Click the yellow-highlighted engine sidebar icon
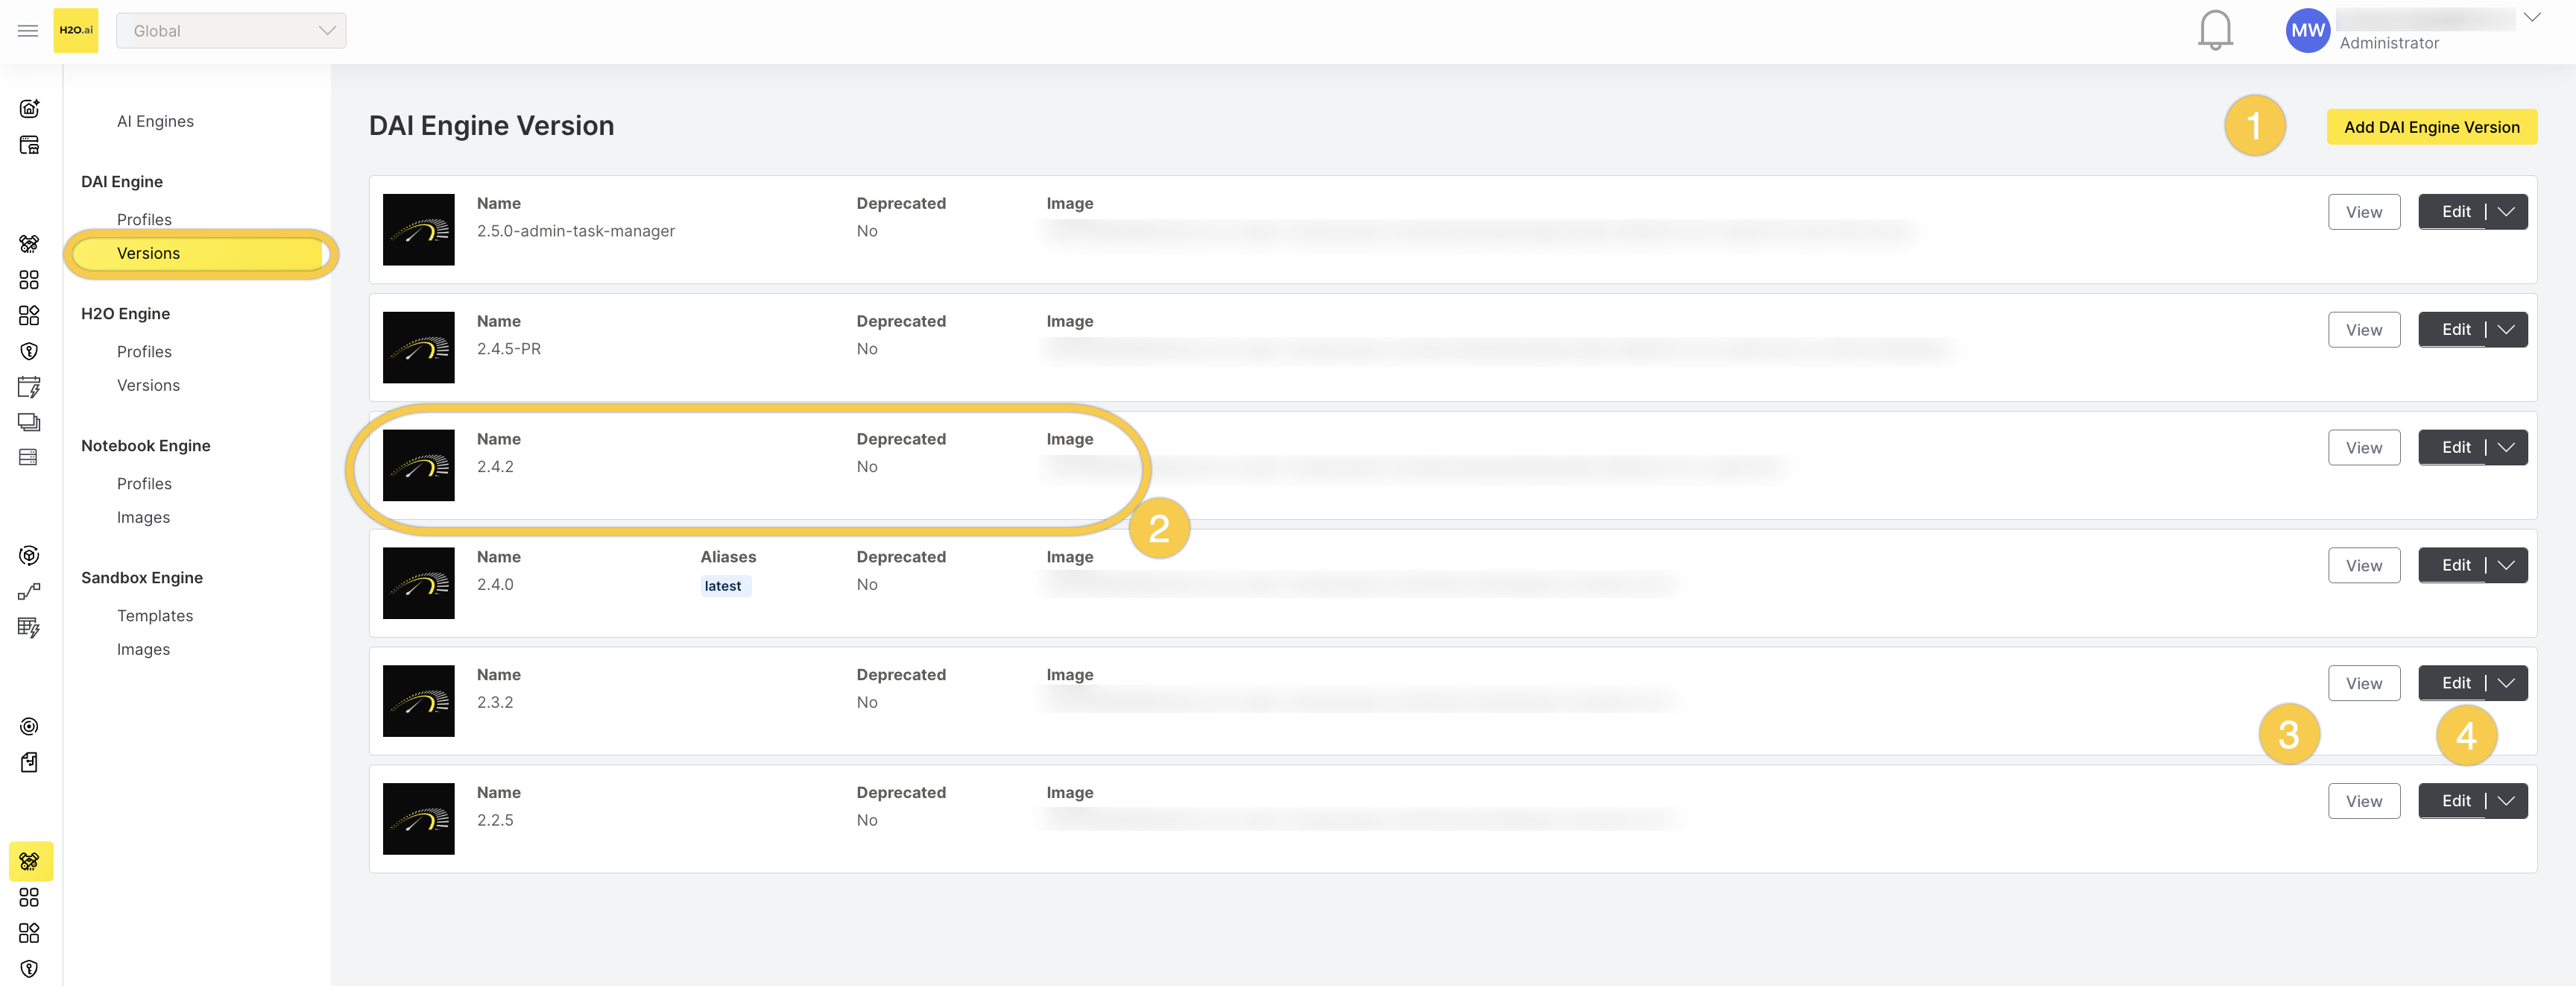Screen dimensions: 2576x986 (31, 861)
